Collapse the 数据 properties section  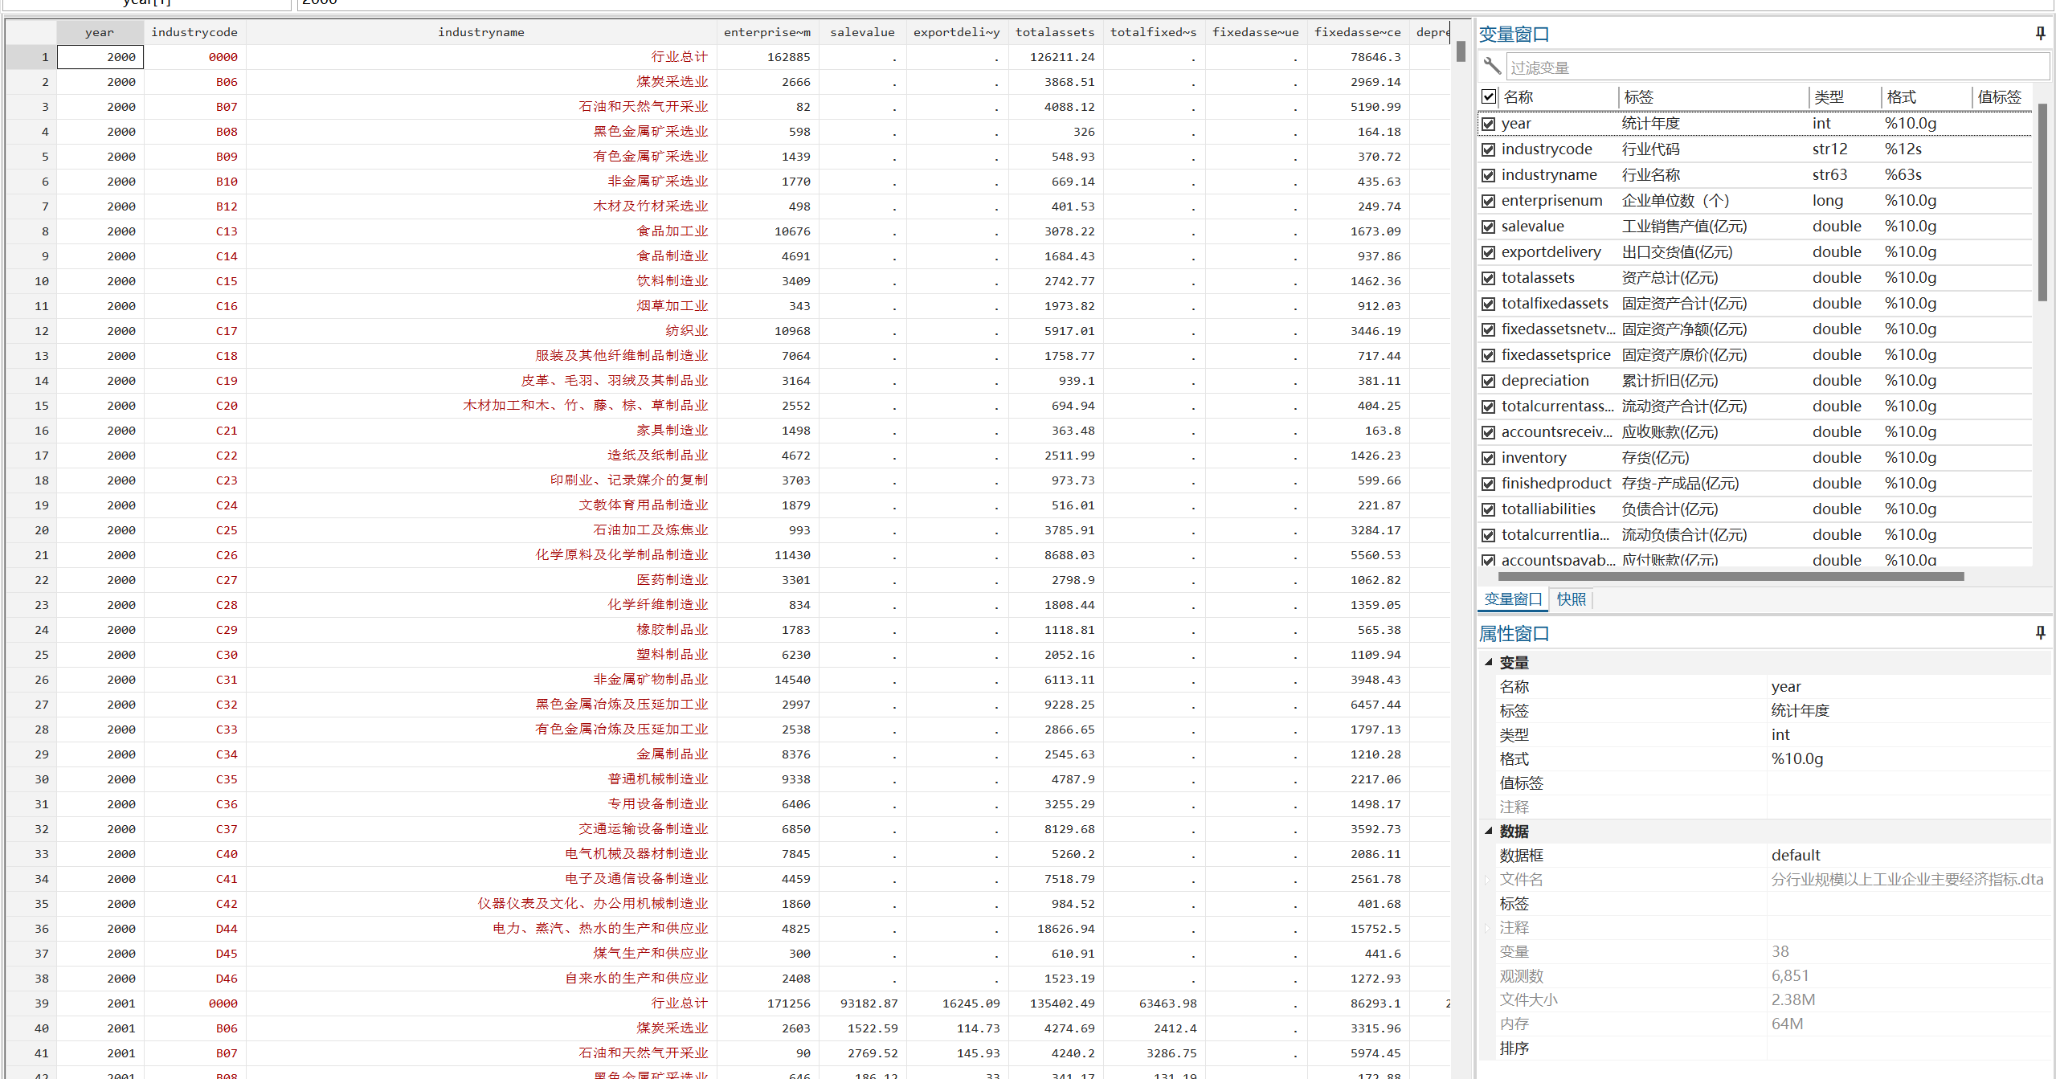[1488, 831]
